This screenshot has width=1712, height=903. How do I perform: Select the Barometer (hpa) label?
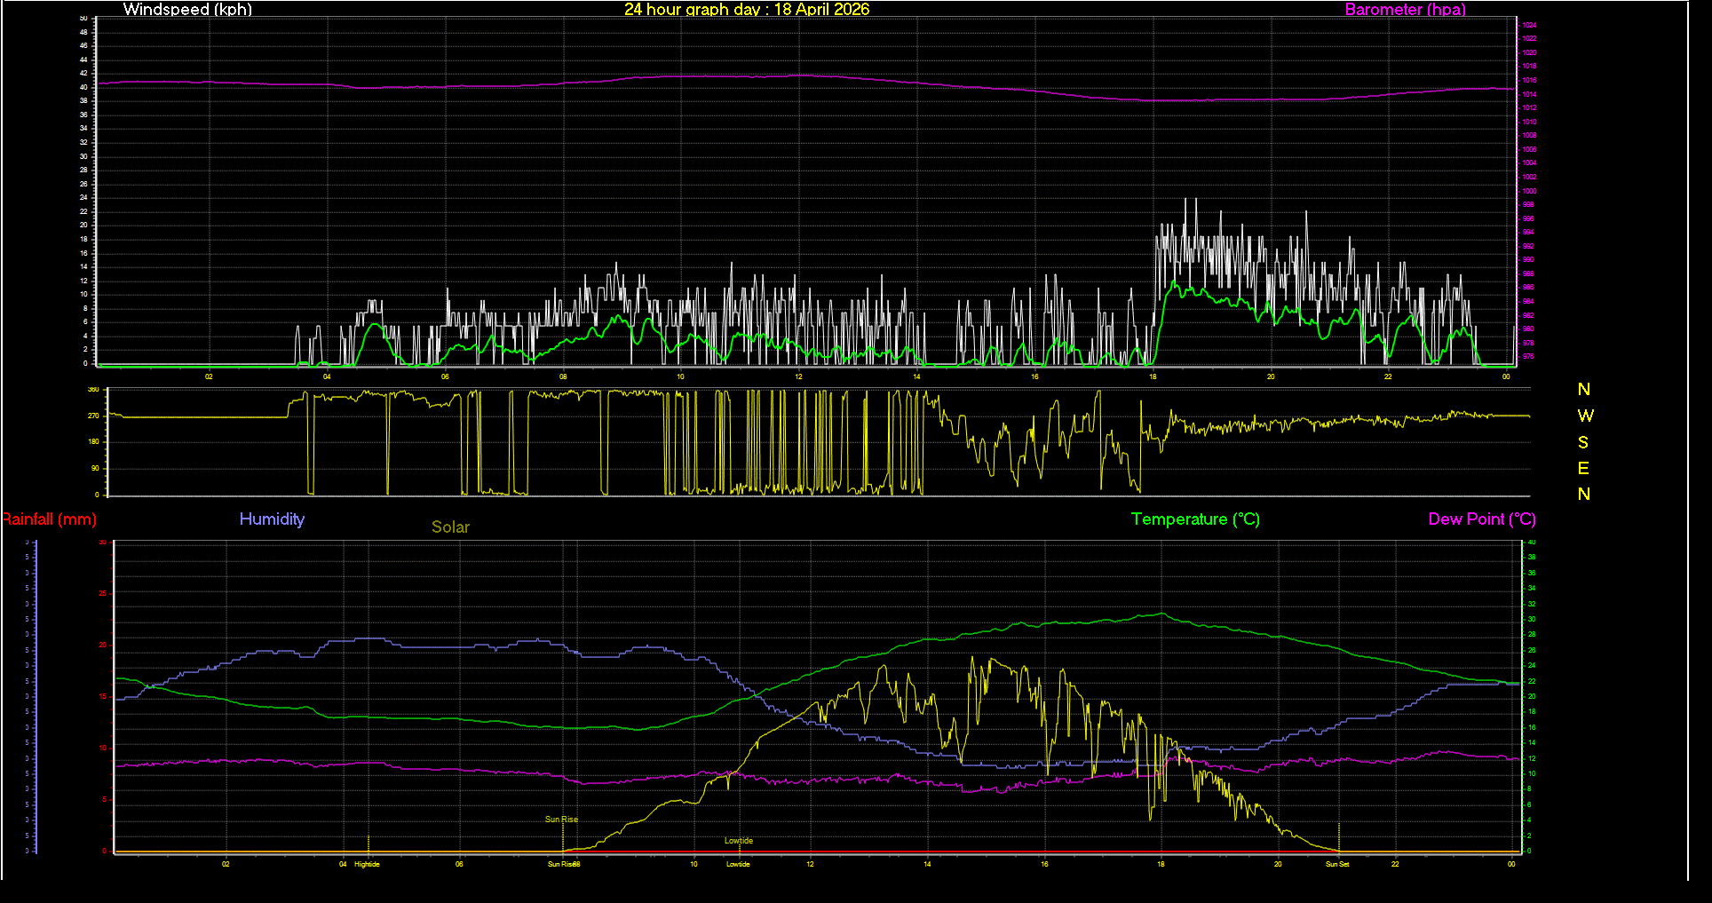(1405, 10)
